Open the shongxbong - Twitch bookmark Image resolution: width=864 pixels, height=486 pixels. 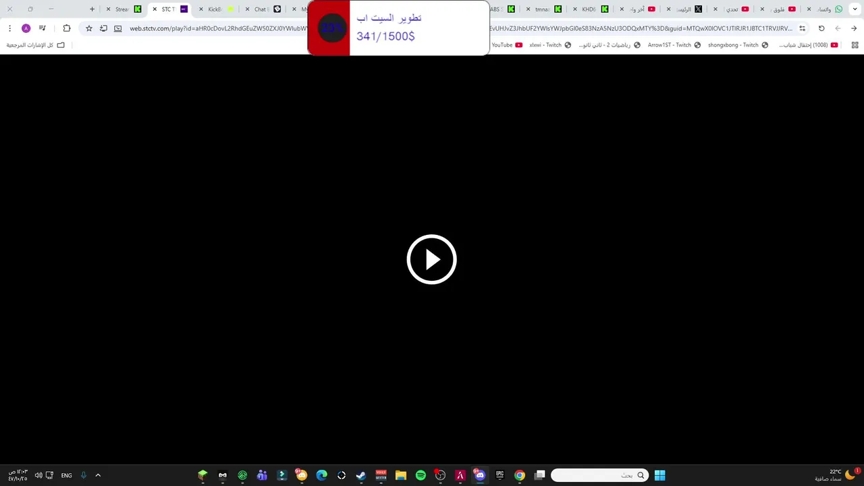pyautogui.click(x=738, y=45)
